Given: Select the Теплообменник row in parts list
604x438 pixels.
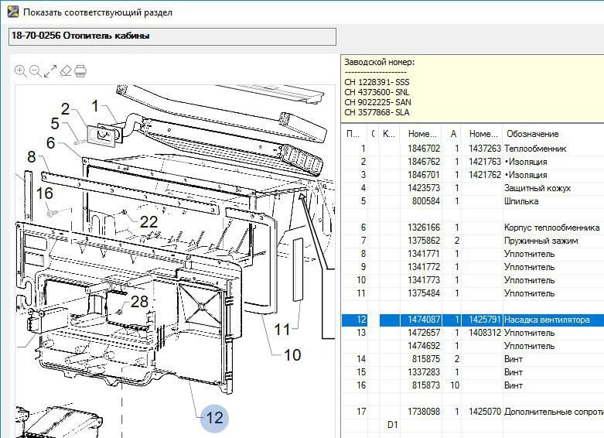Looking at the screenshot, I should [x=535, y=149].
